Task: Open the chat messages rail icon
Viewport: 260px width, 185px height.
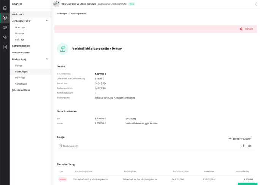Action: pyautogui.click(x=5, y=27)
